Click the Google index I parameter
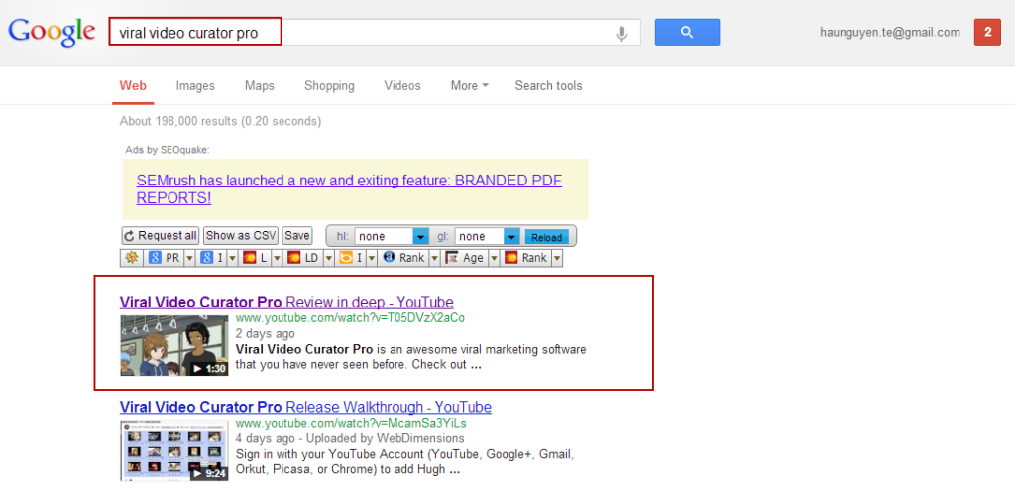Viewport: 1015px width, 491px height. (212, 258)
